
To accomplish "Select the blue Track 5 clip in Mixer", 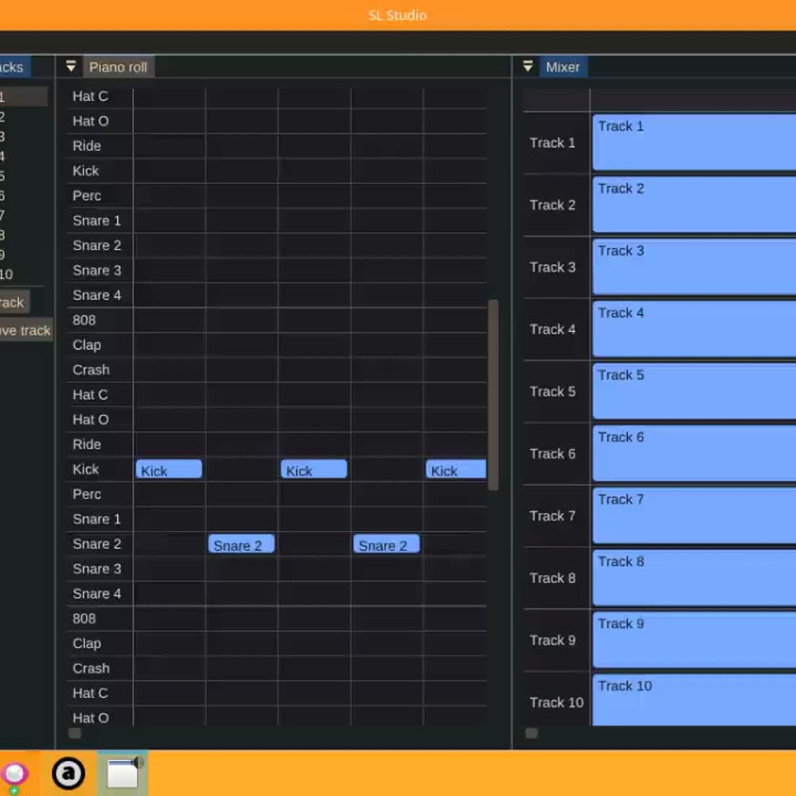I will pyautogui.click(x=694, y=391).
